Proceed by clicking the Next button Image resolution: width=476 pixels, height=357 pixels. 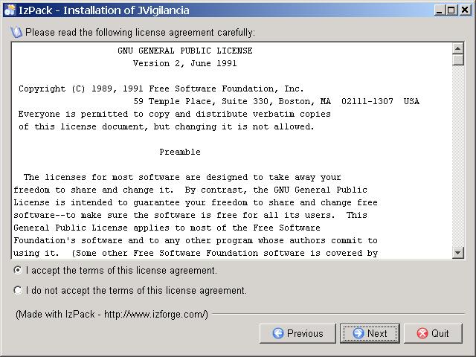click(370, 333)
